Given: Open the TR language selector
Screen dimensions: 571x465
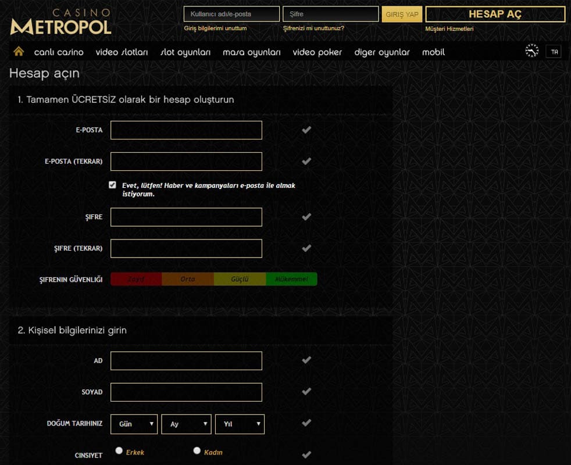Looking at the screenshot, I should 554,52.
